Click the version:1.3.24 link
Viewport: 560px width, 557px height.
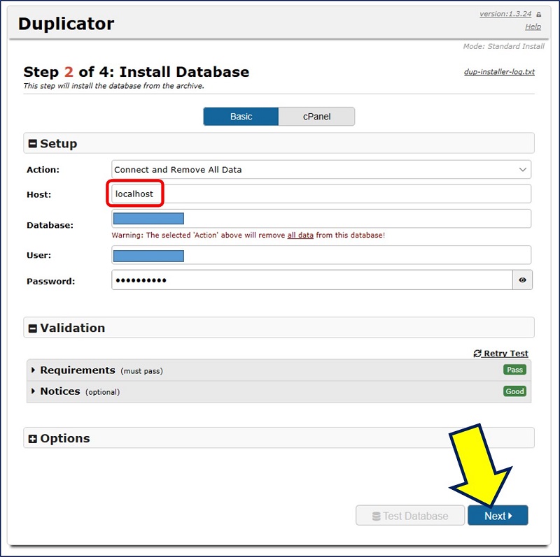point(505,14)
